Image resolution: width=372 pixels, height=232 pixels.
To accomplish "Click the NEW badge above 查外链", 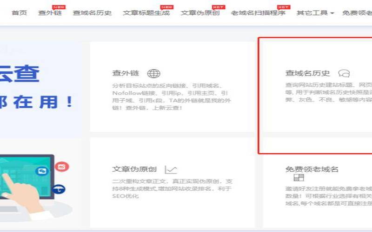I will 59,7.
